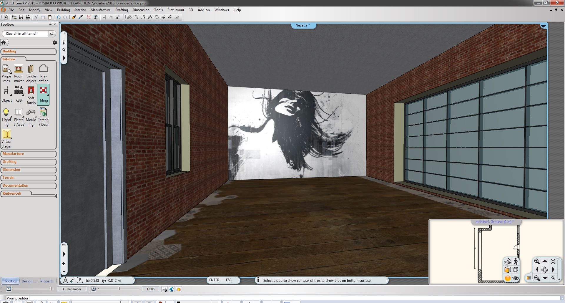The width and height of the screenshot is (565, 303).
Task: Activate walk mode with the walking person icon
Action: click(x=516, y=261)
